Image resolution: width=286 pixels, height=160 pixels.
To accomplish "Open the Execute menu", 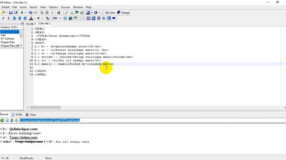I will tap(66, 7).
